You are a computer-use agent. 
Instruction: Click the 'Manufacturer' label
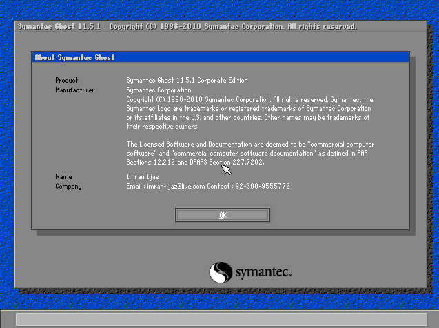click(x=74, y=90)
